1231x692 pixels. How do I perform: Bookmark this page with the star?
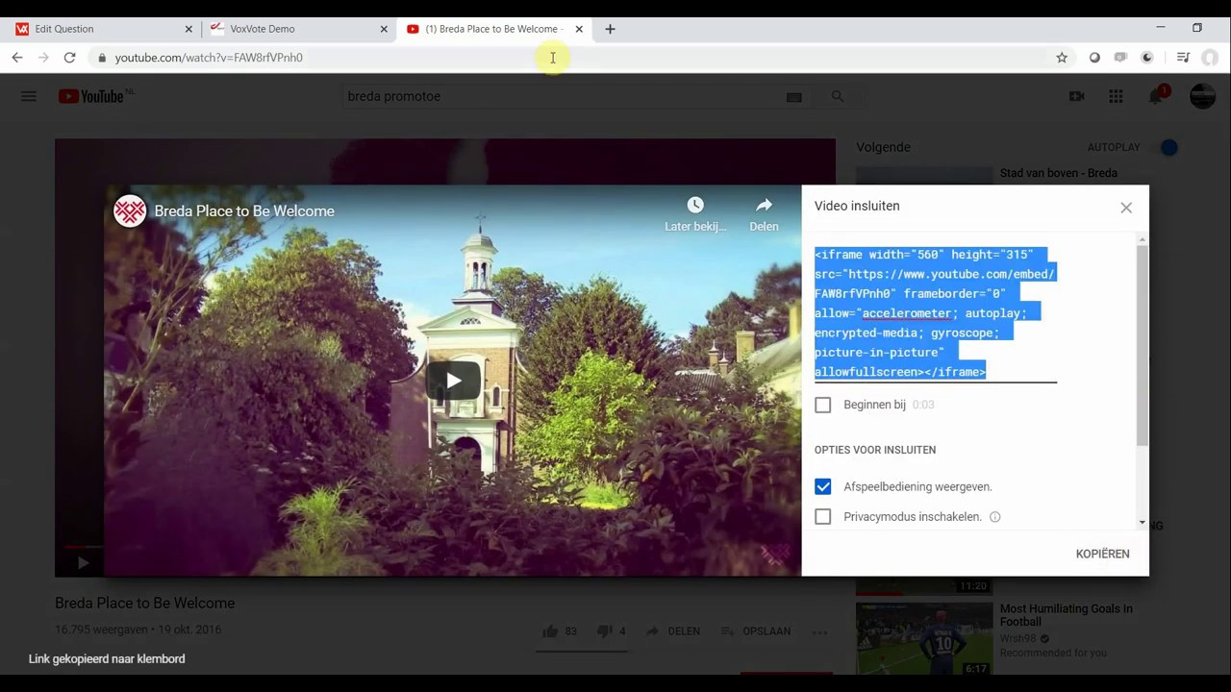pos(1062,58)
